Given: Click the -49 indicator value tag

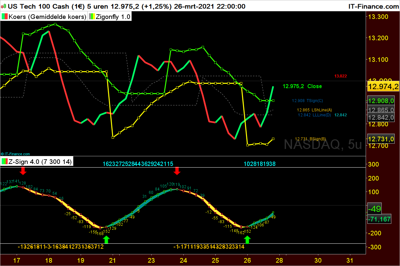Looking at the screenshot, I should point(375,209).
